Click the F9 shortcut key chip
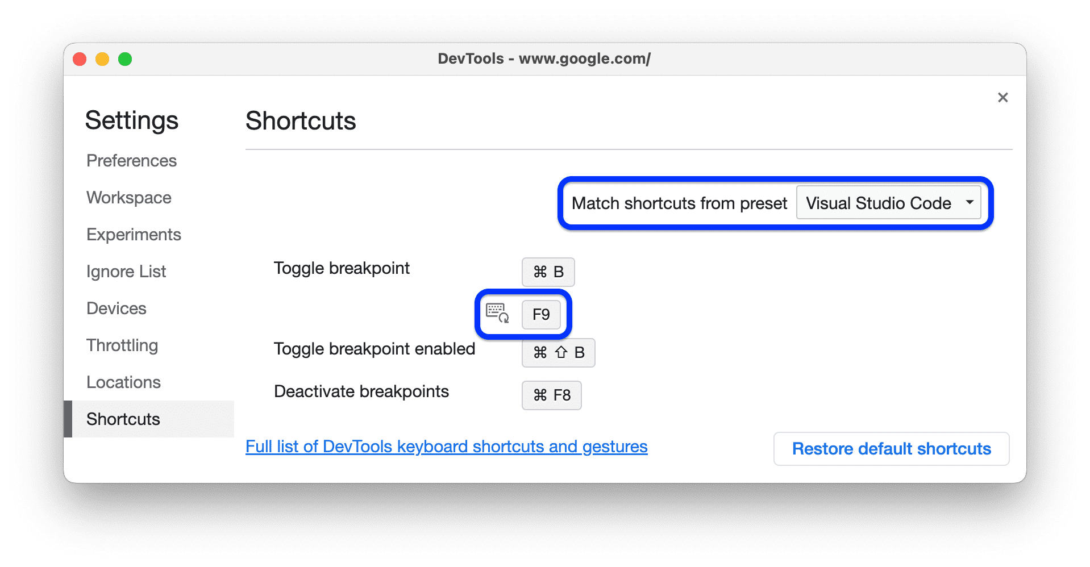The image size is (1090, 567). point(541,315)
